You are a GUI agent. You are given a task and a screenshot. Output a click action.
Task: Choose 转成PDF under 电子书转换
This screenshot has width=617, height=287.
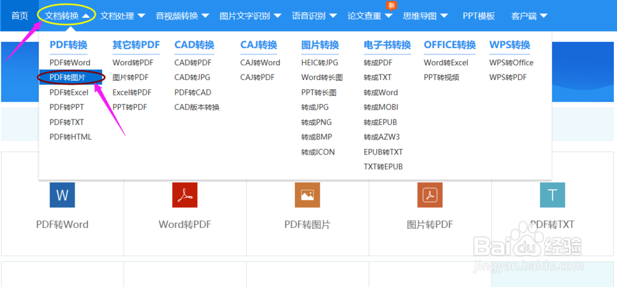tap(378, 62)
